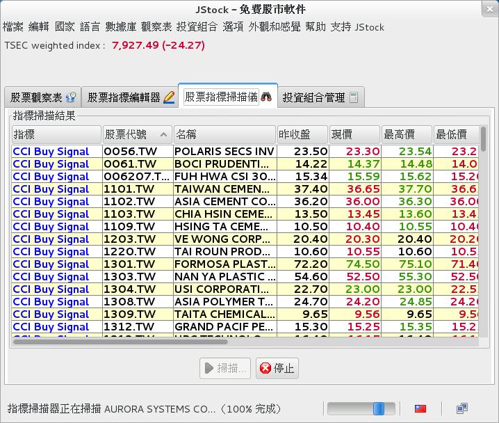The width and height of the screenshot is (499, 423).
Task: Open the 觀察表 menu
Action: point(156,26)
